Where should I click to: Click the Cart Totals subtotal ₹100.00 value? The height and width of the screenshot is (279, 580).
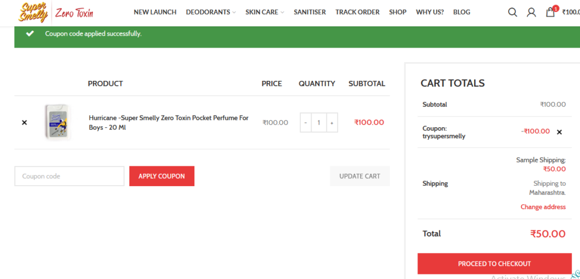click(x=553, y=105)
